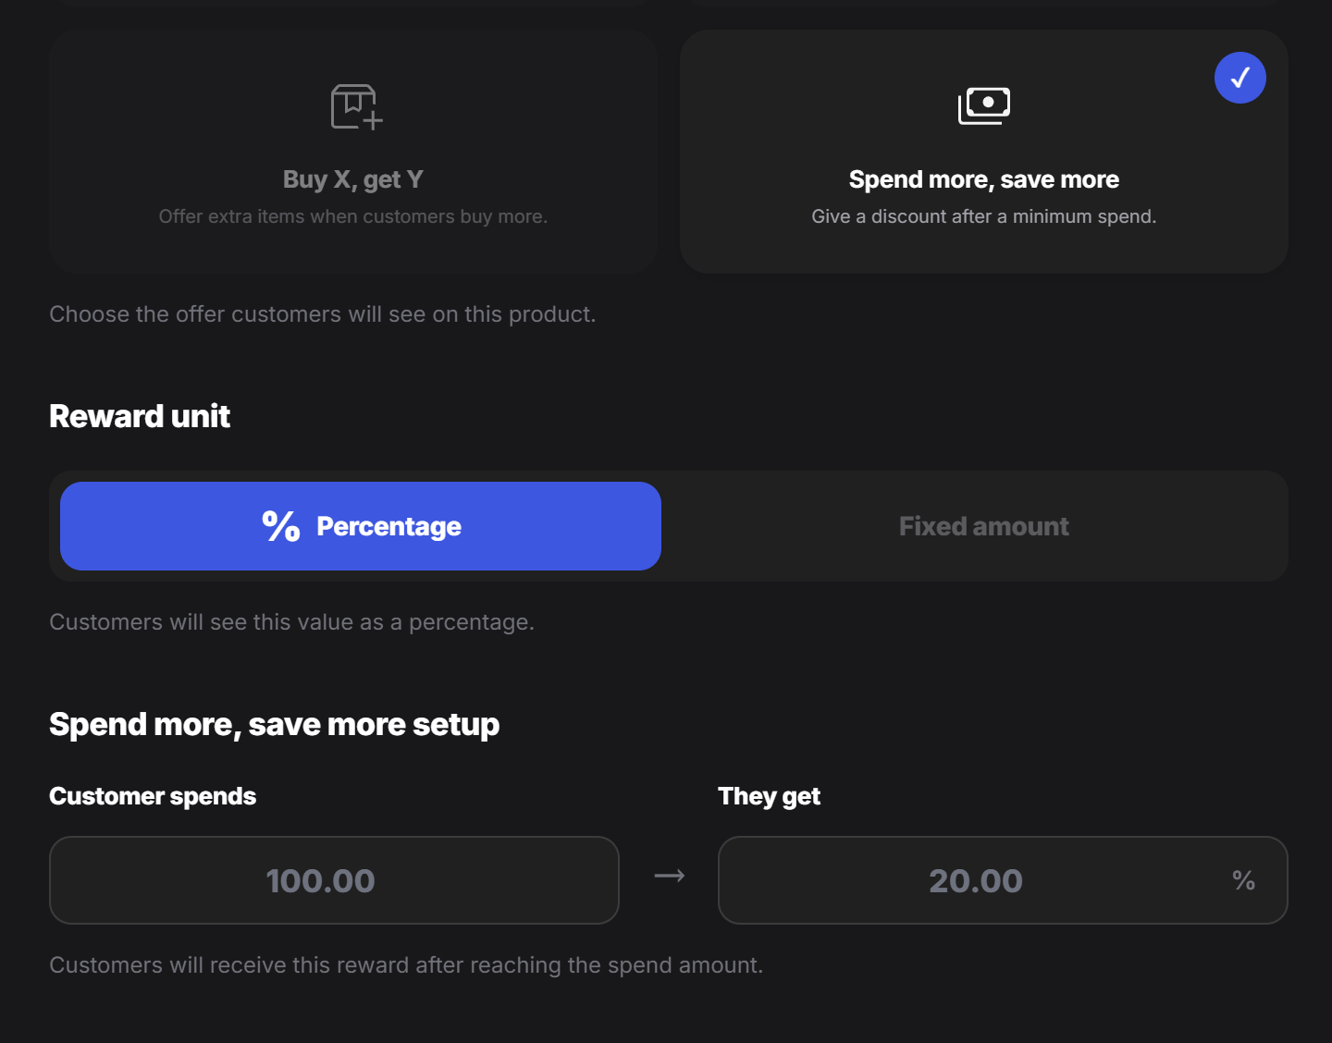Select the Buy X, get Y offer card

coord(353,152)
